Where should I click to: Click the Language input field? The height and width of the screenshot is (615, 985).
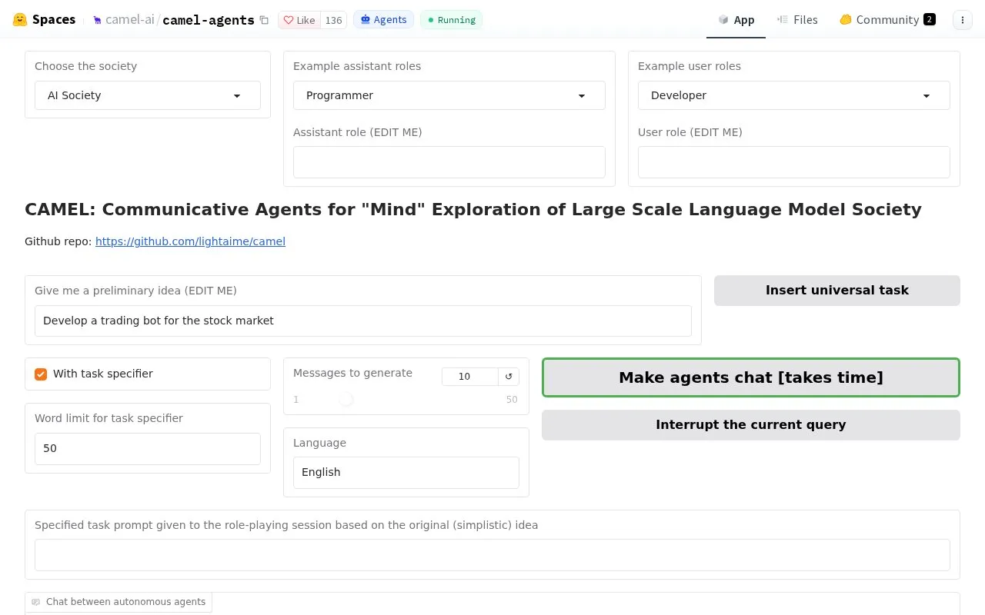[406, 473]
